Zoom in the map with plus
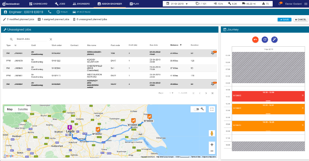The height and width of the screenshot is (161, 309). pos(212,145)
